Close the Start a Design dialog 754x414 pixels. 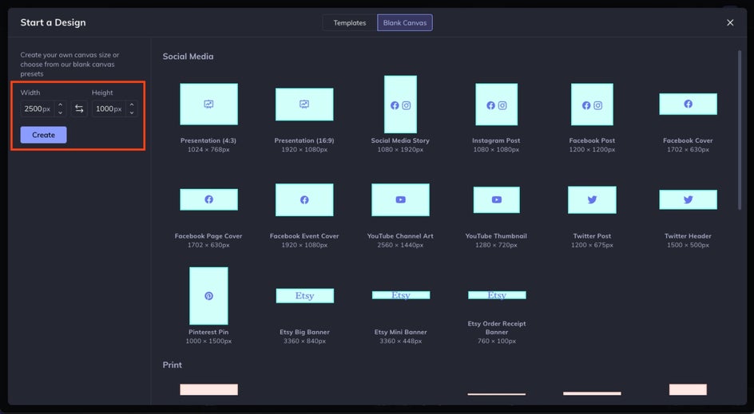730,23
